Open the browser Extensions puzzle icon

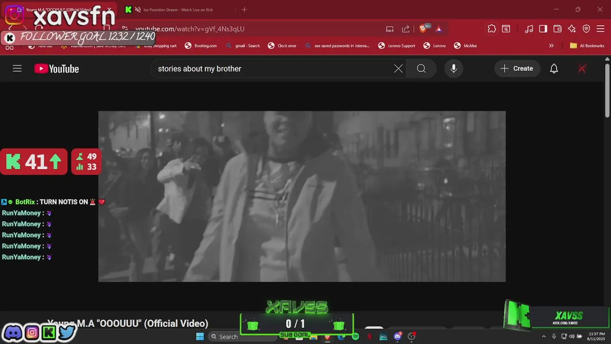tap(492, 29)
